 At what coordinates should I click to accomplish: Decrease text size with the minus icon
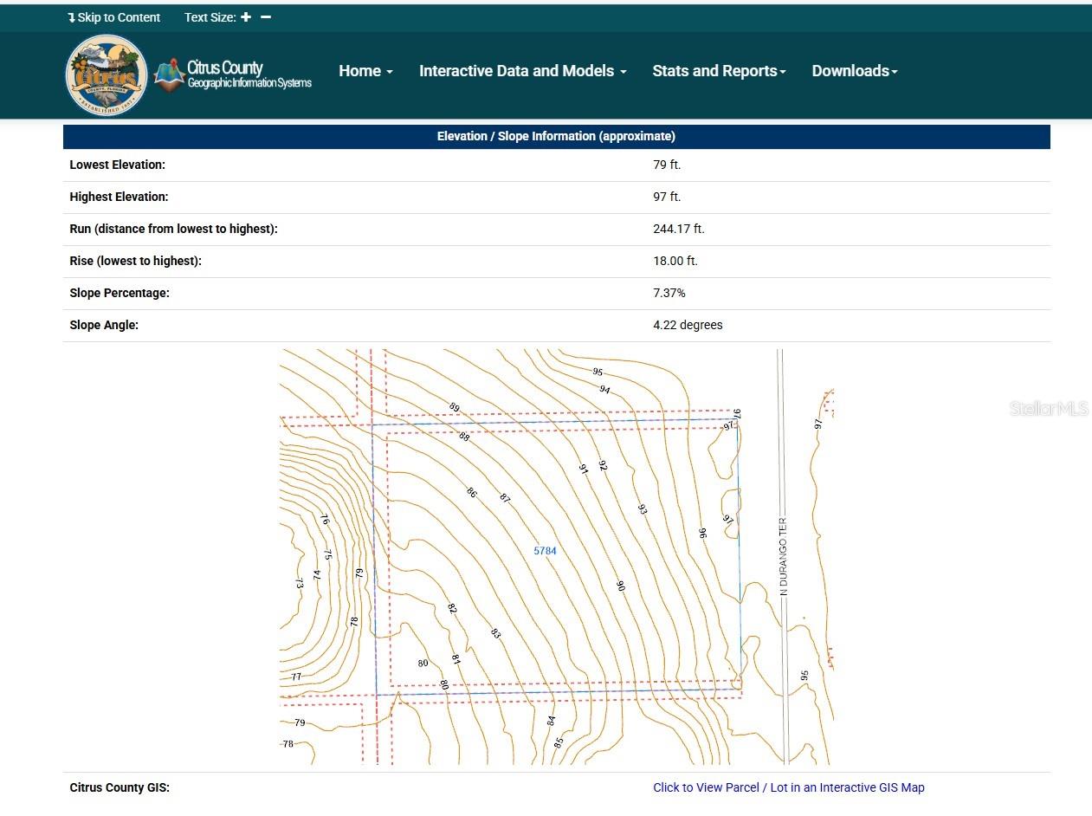[x=266, y=17]
